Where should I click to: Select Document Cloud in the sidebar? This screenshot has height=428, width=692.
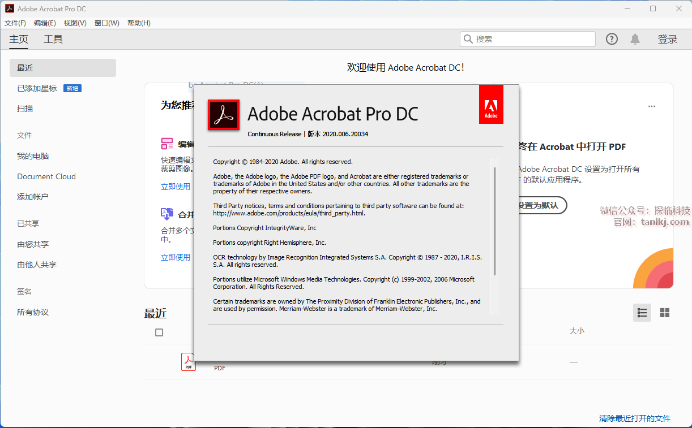click(46, 176)
